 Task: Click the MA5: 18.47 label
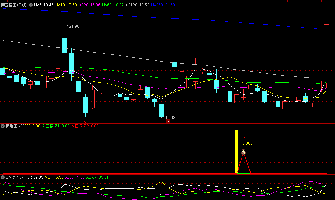click(43, 5)
